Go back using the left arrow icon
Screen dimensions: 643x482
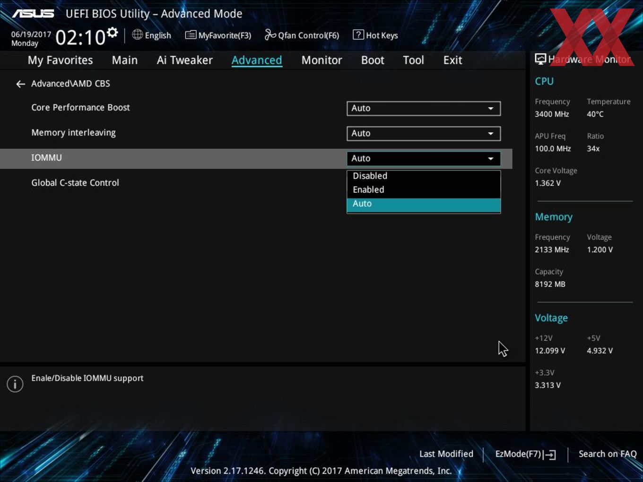(20, 84)
